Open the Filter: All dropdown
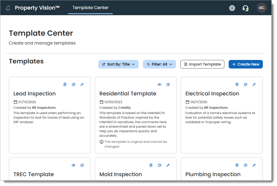Viewport: 277px width, 186px height. [159, 64]
